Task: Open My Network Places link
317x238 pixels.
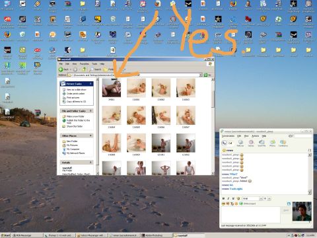Action: point(75,153)
